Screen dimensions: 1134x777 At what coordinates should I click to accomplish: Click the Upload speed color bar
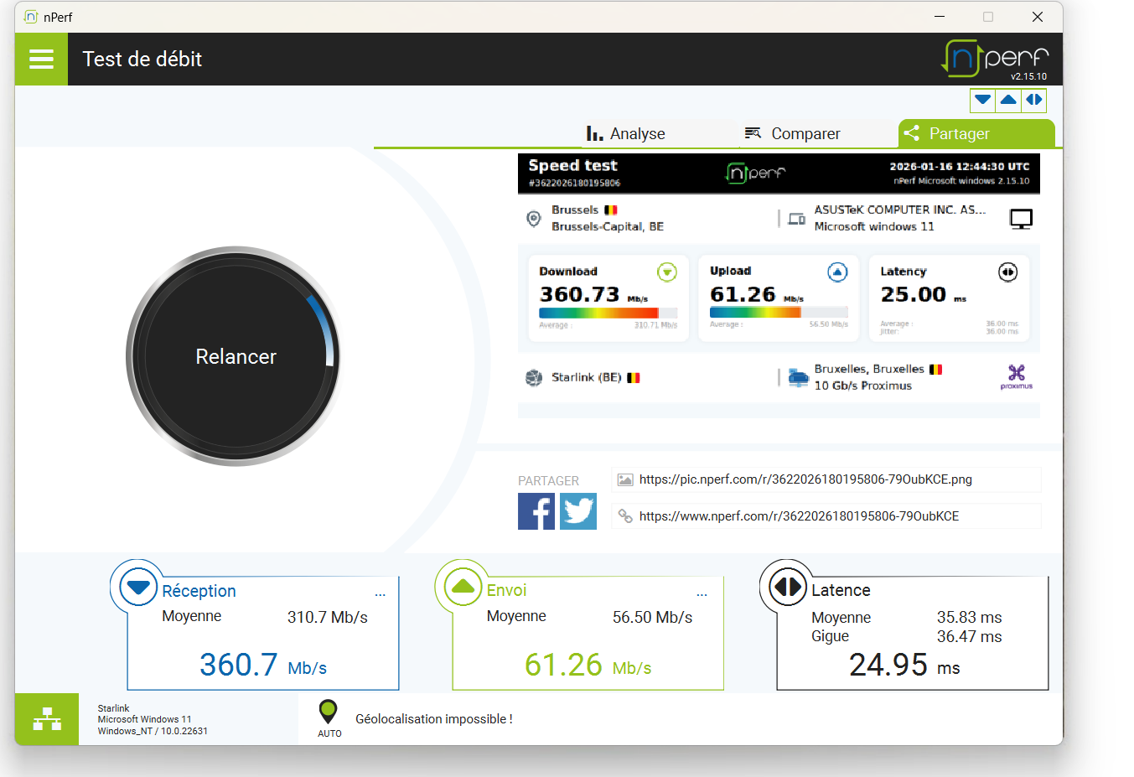coord(779,312)
